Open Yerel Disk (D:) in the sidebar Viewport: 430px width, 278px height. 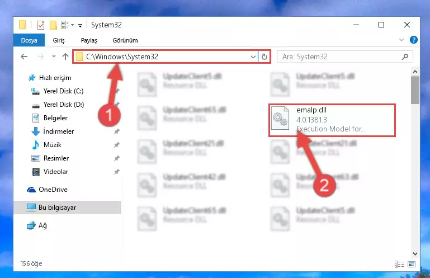64,105
